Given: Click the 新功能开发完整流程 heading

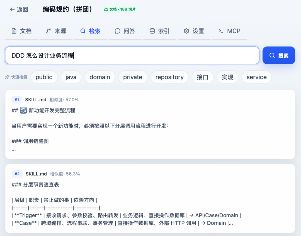Looking at the screenshot, I should [x=52, y=110].
